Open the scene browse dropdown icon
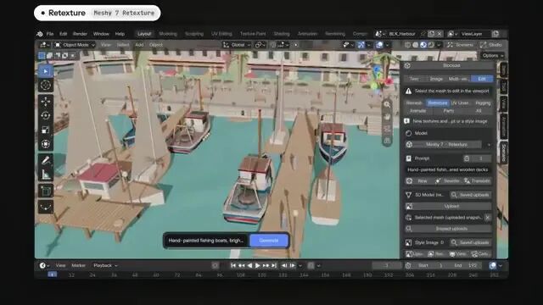 point(379,34)
